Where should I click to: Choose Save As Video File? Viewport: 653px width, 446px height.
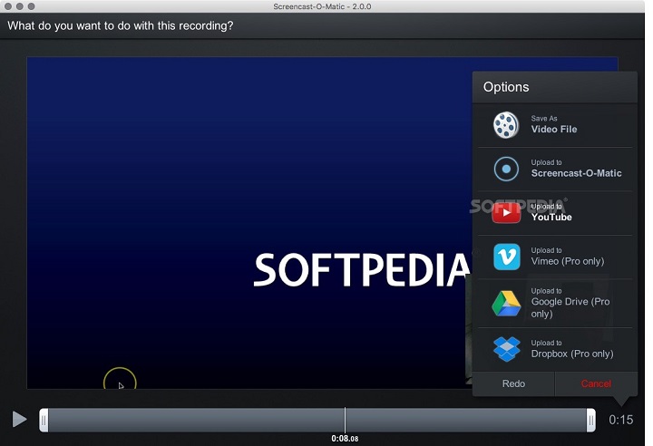coord(555,125)
